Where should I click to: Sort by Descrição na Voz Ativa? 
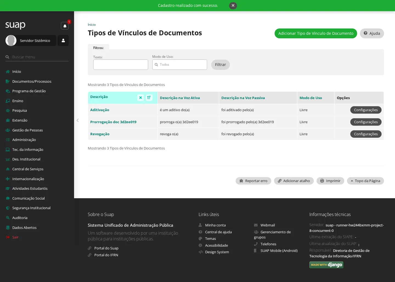tap(180, 98)
